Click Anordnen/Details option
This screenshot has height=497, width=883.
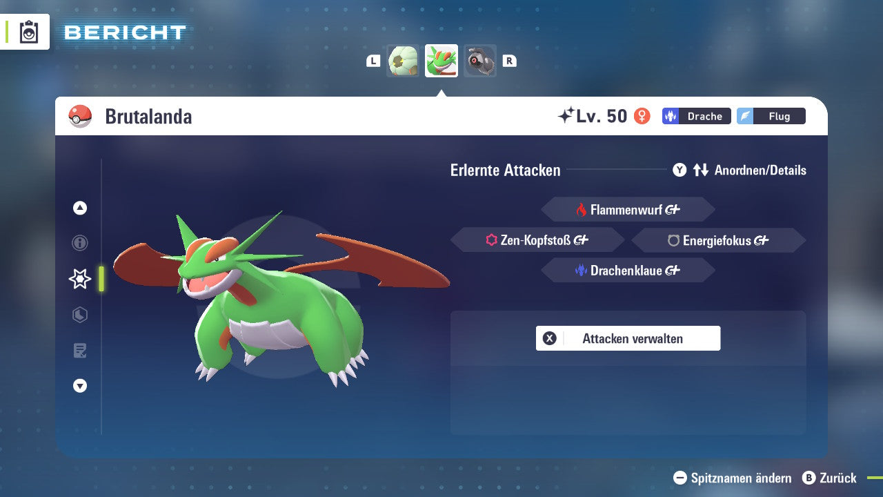pyautogui.click(x=740, y=170)
